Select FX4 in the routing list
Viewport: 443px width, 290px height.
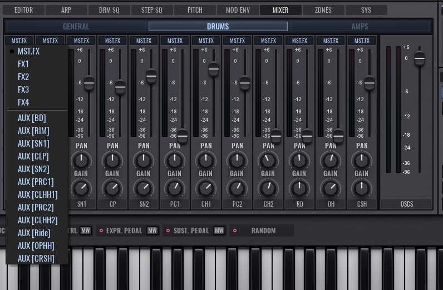(x=37, y=102)
